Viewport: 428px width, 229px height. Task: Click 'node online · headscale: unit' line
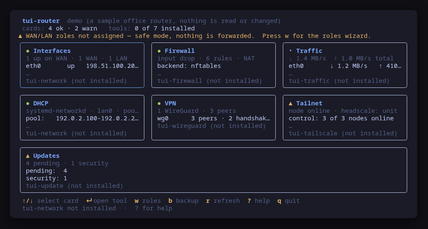(343, 111)
